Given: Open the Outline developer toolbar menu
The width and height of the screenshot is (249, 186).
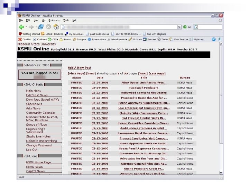Looking at the screenshot, I should point(135,39).
